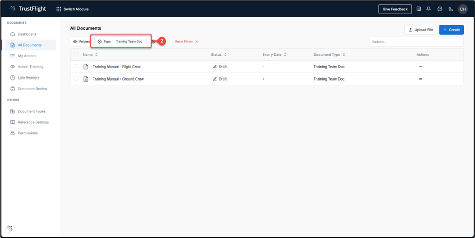
Task: Open the Type filter dropdown
Action: point(121,41)
